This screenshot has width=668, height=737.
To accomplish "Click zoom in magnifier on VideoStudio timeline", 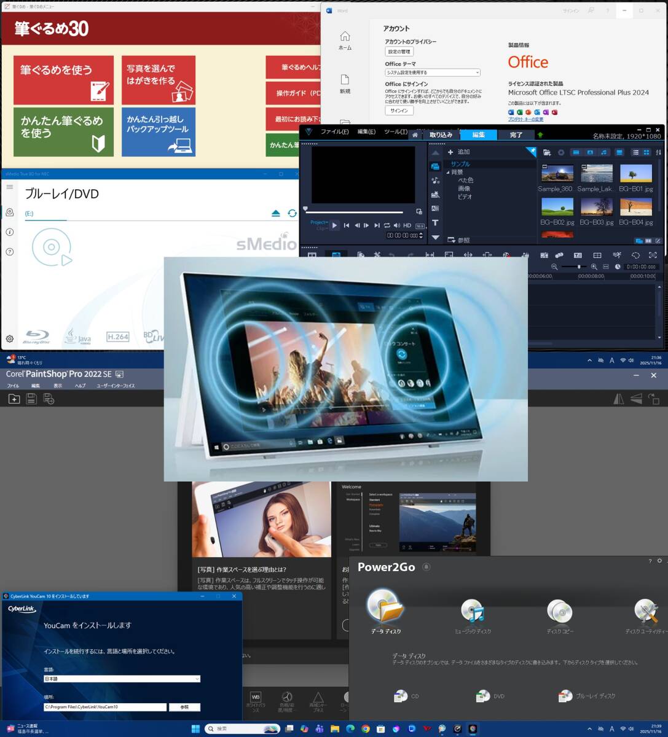I will pyautogui.click(x=594, y=267).
